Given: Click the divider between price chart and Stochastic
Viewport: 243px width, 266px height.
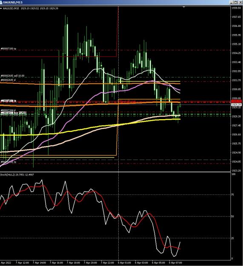Looking at the screenshot, I should pyautogui.click(x=115, y=172).
